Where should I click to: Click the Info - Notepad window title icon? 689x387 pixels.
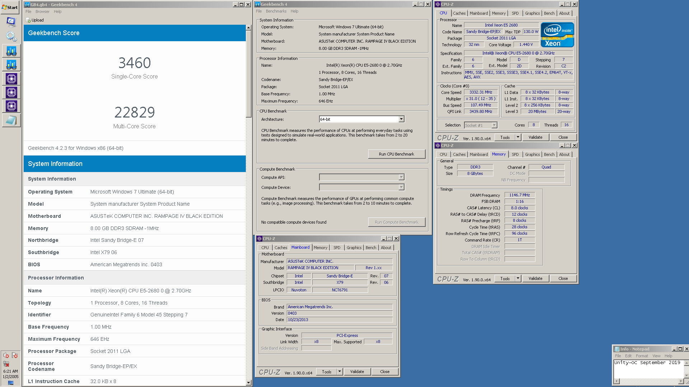617,349
